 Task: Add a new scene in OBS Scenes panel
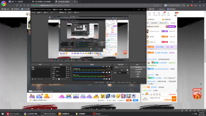tap(33, 79)
